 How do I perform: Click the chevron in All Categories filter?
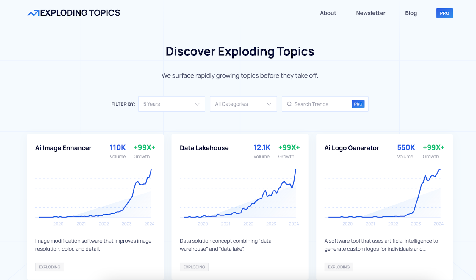(269, 104)
